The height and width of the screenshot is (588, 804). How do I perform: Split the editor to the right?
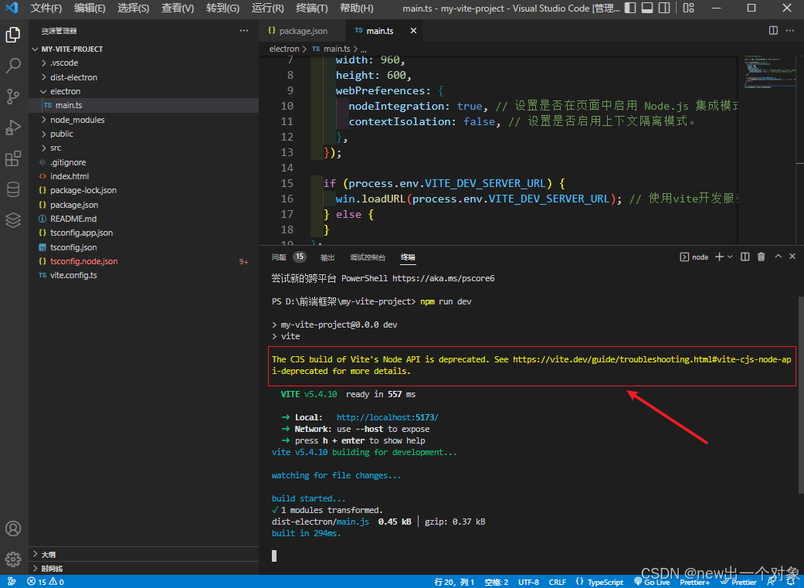pos(773,30)
